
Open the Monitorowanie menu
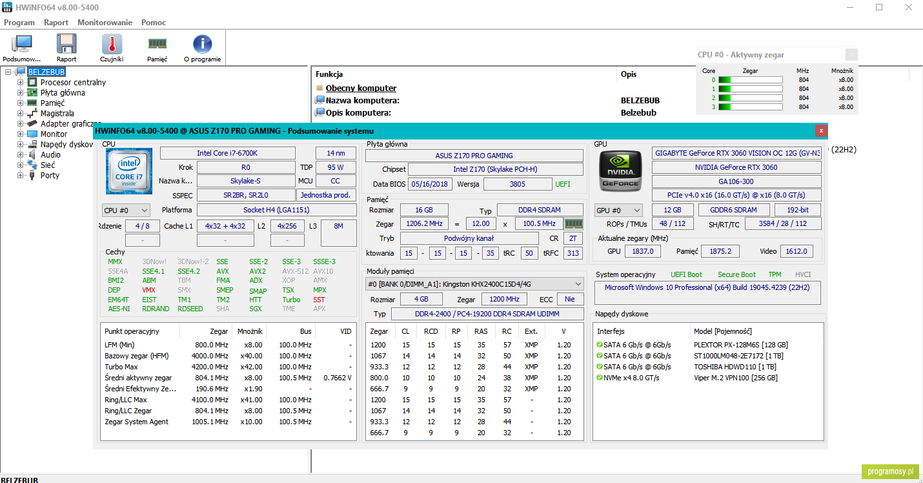(105, 22)
